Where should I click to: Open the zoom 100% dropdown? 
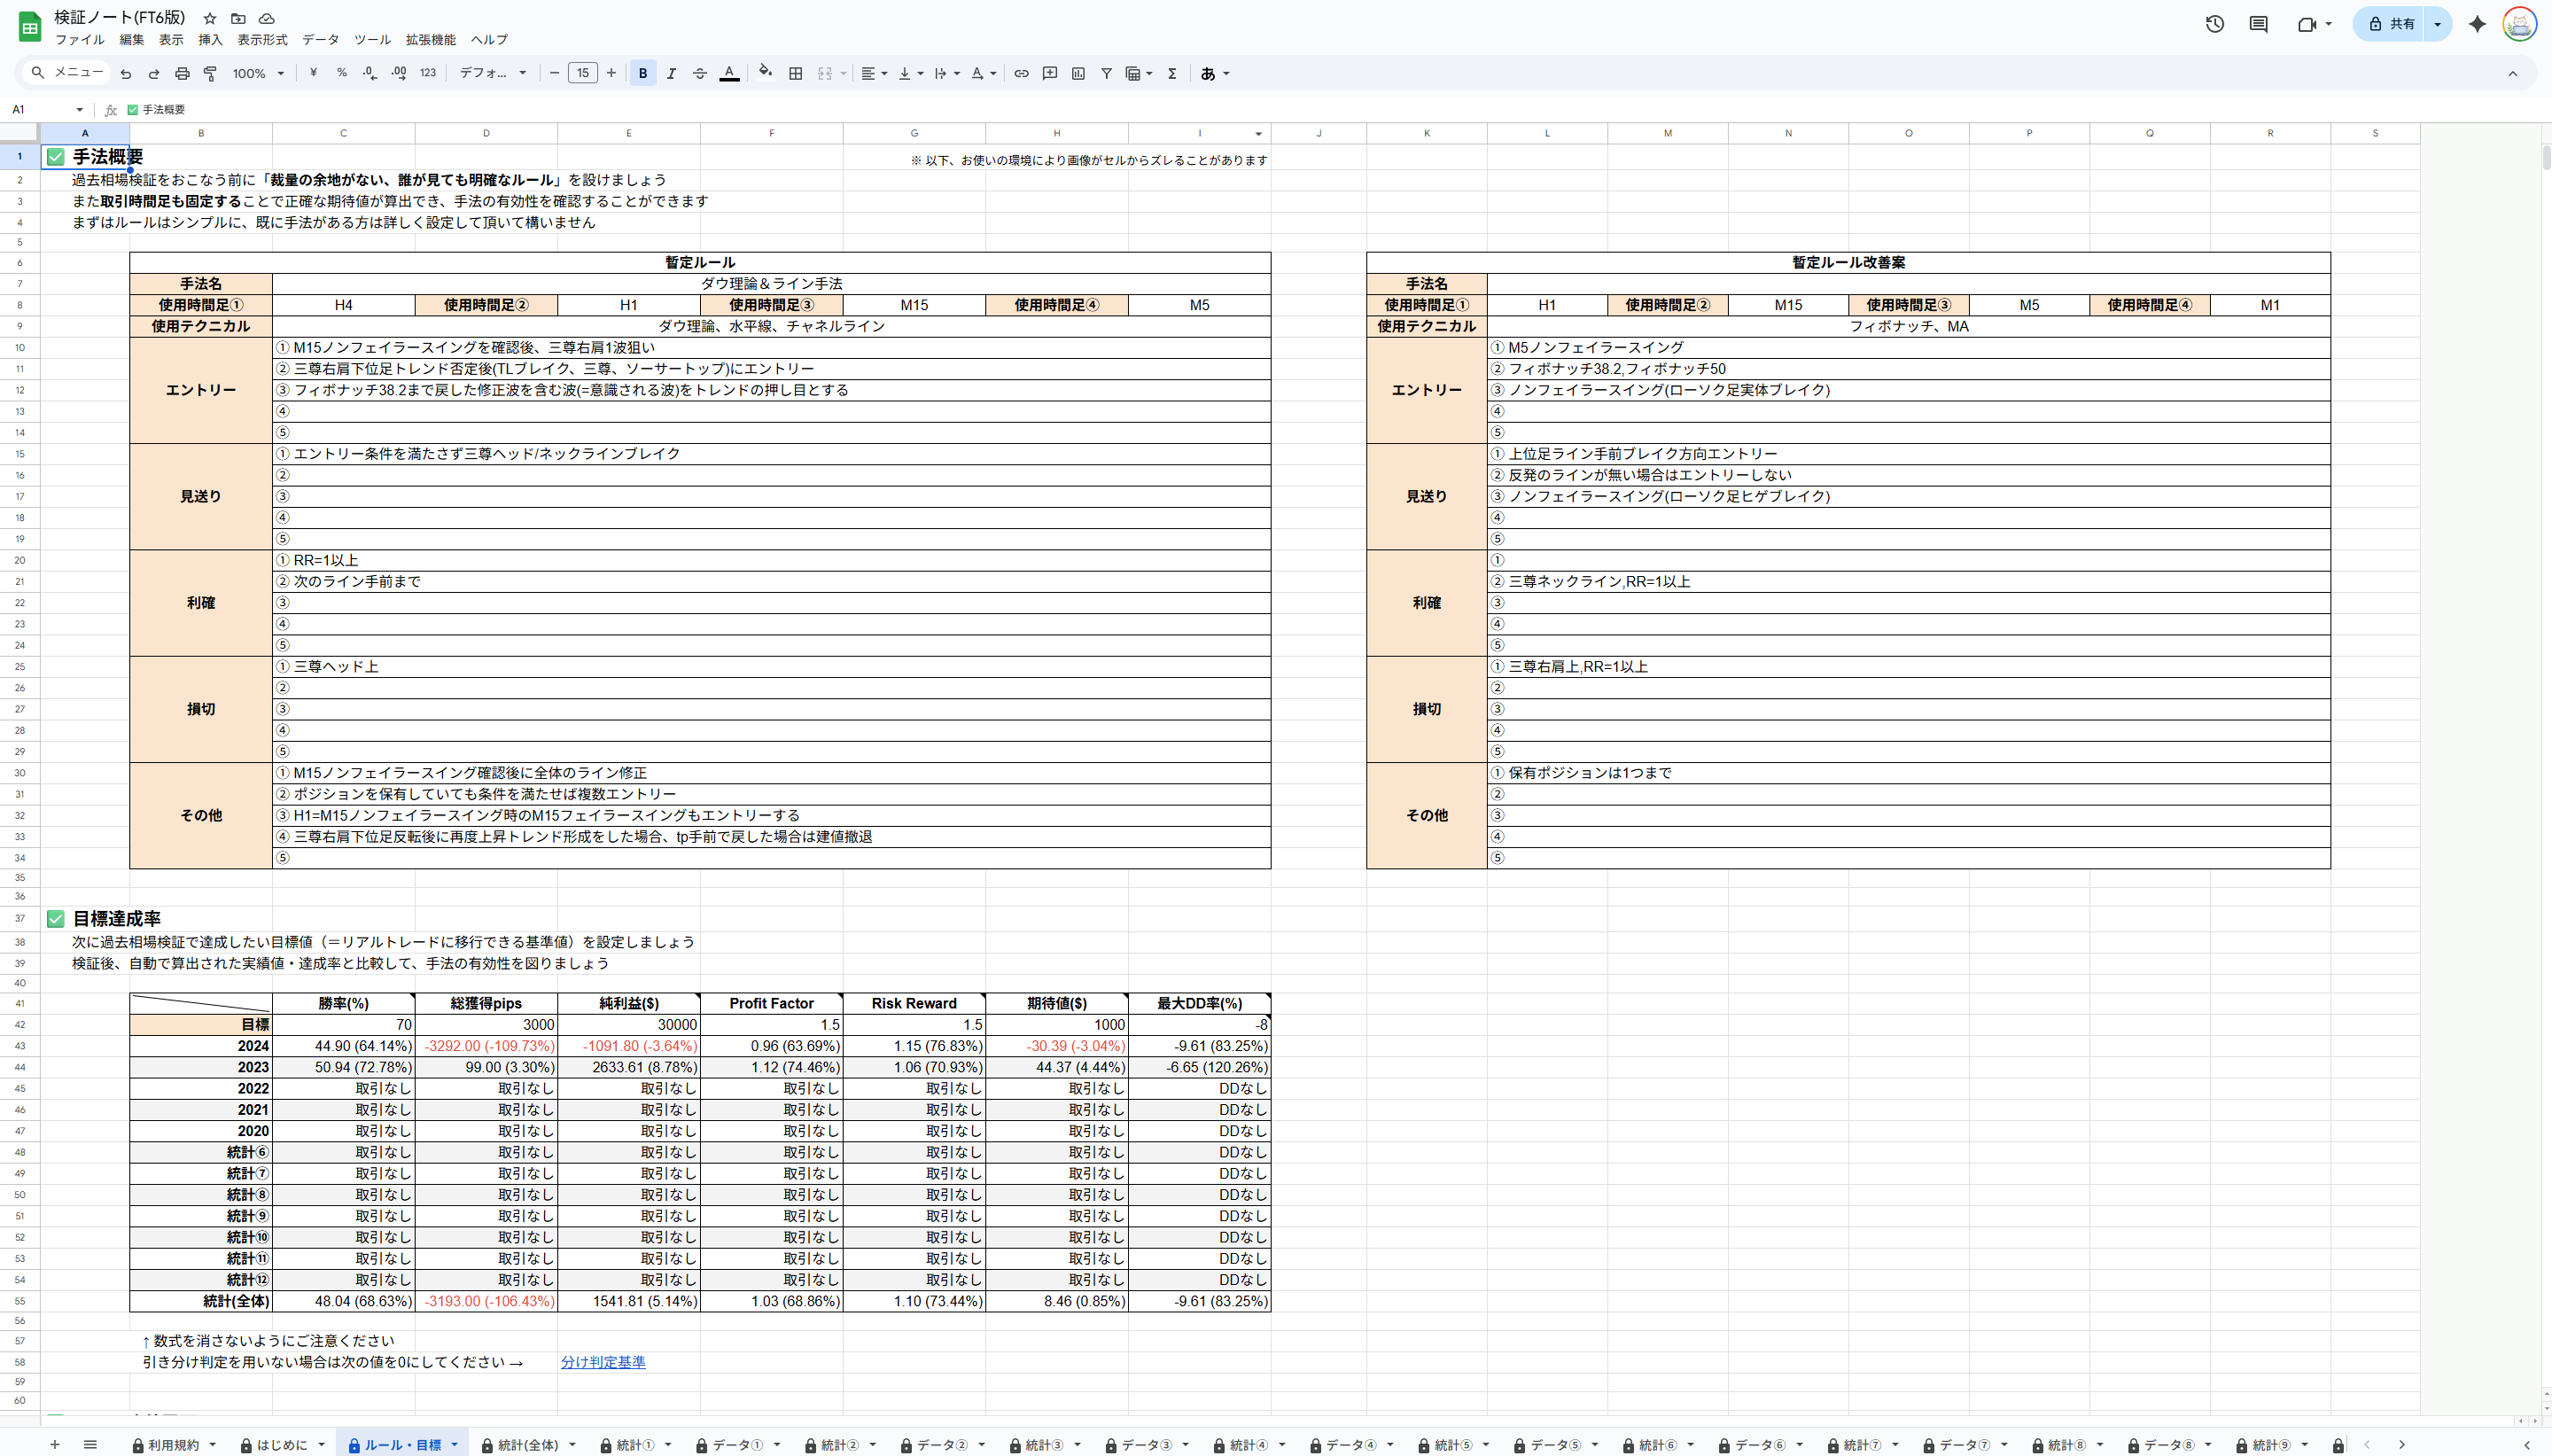258,73
